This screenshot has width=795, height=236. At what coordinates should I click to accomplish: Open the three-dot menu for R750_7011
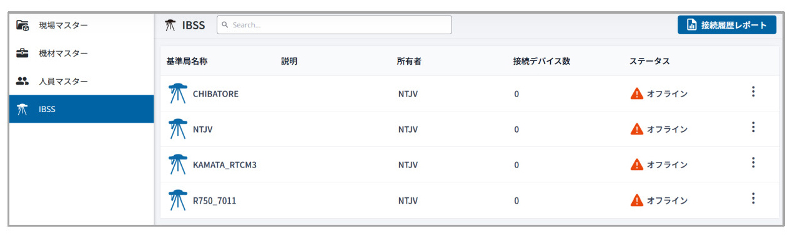(753, 199)
